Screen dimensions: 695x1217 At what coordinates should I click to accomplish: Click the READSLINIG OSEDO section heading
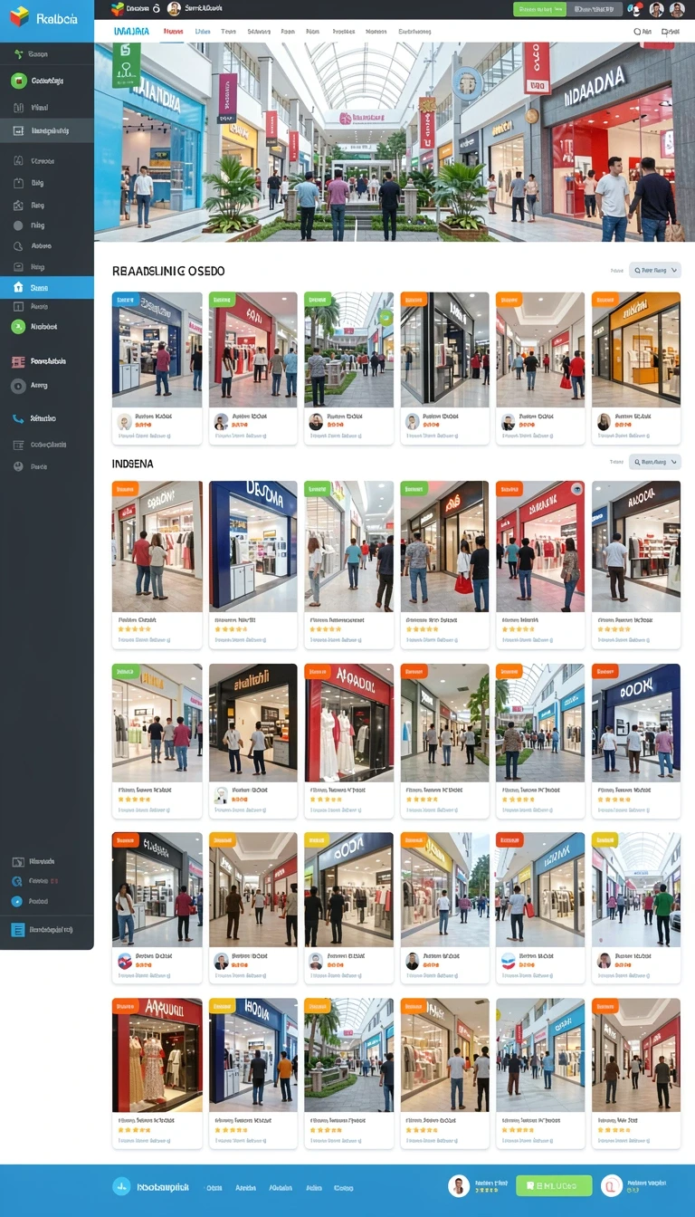(x=168, y=271)
